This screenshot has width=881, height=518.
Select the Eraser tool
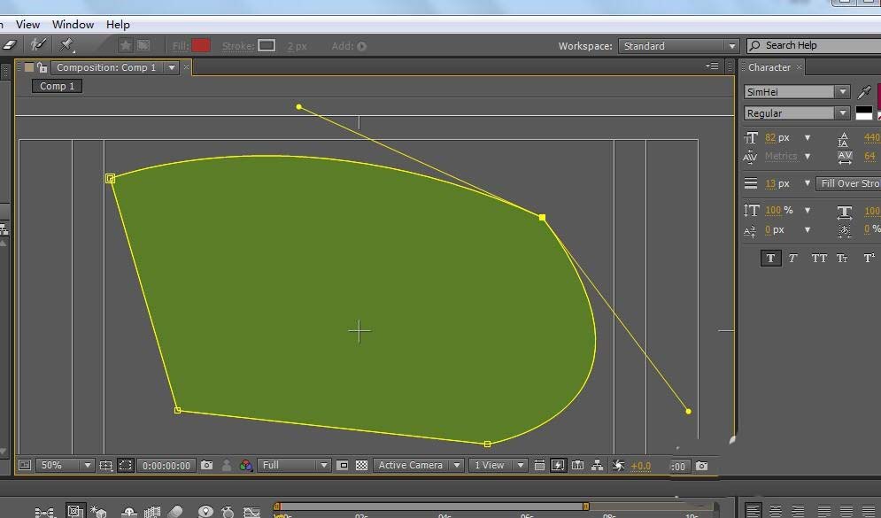9,44
